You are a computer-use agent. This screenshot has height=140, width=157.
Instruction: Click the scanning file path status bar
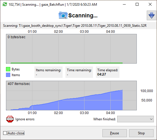tap(78, 26)
